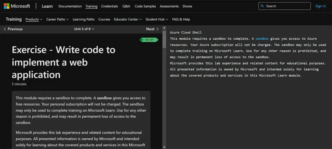Open the Learn home link
Screen dimensions: 332x149
coord(47,6)
